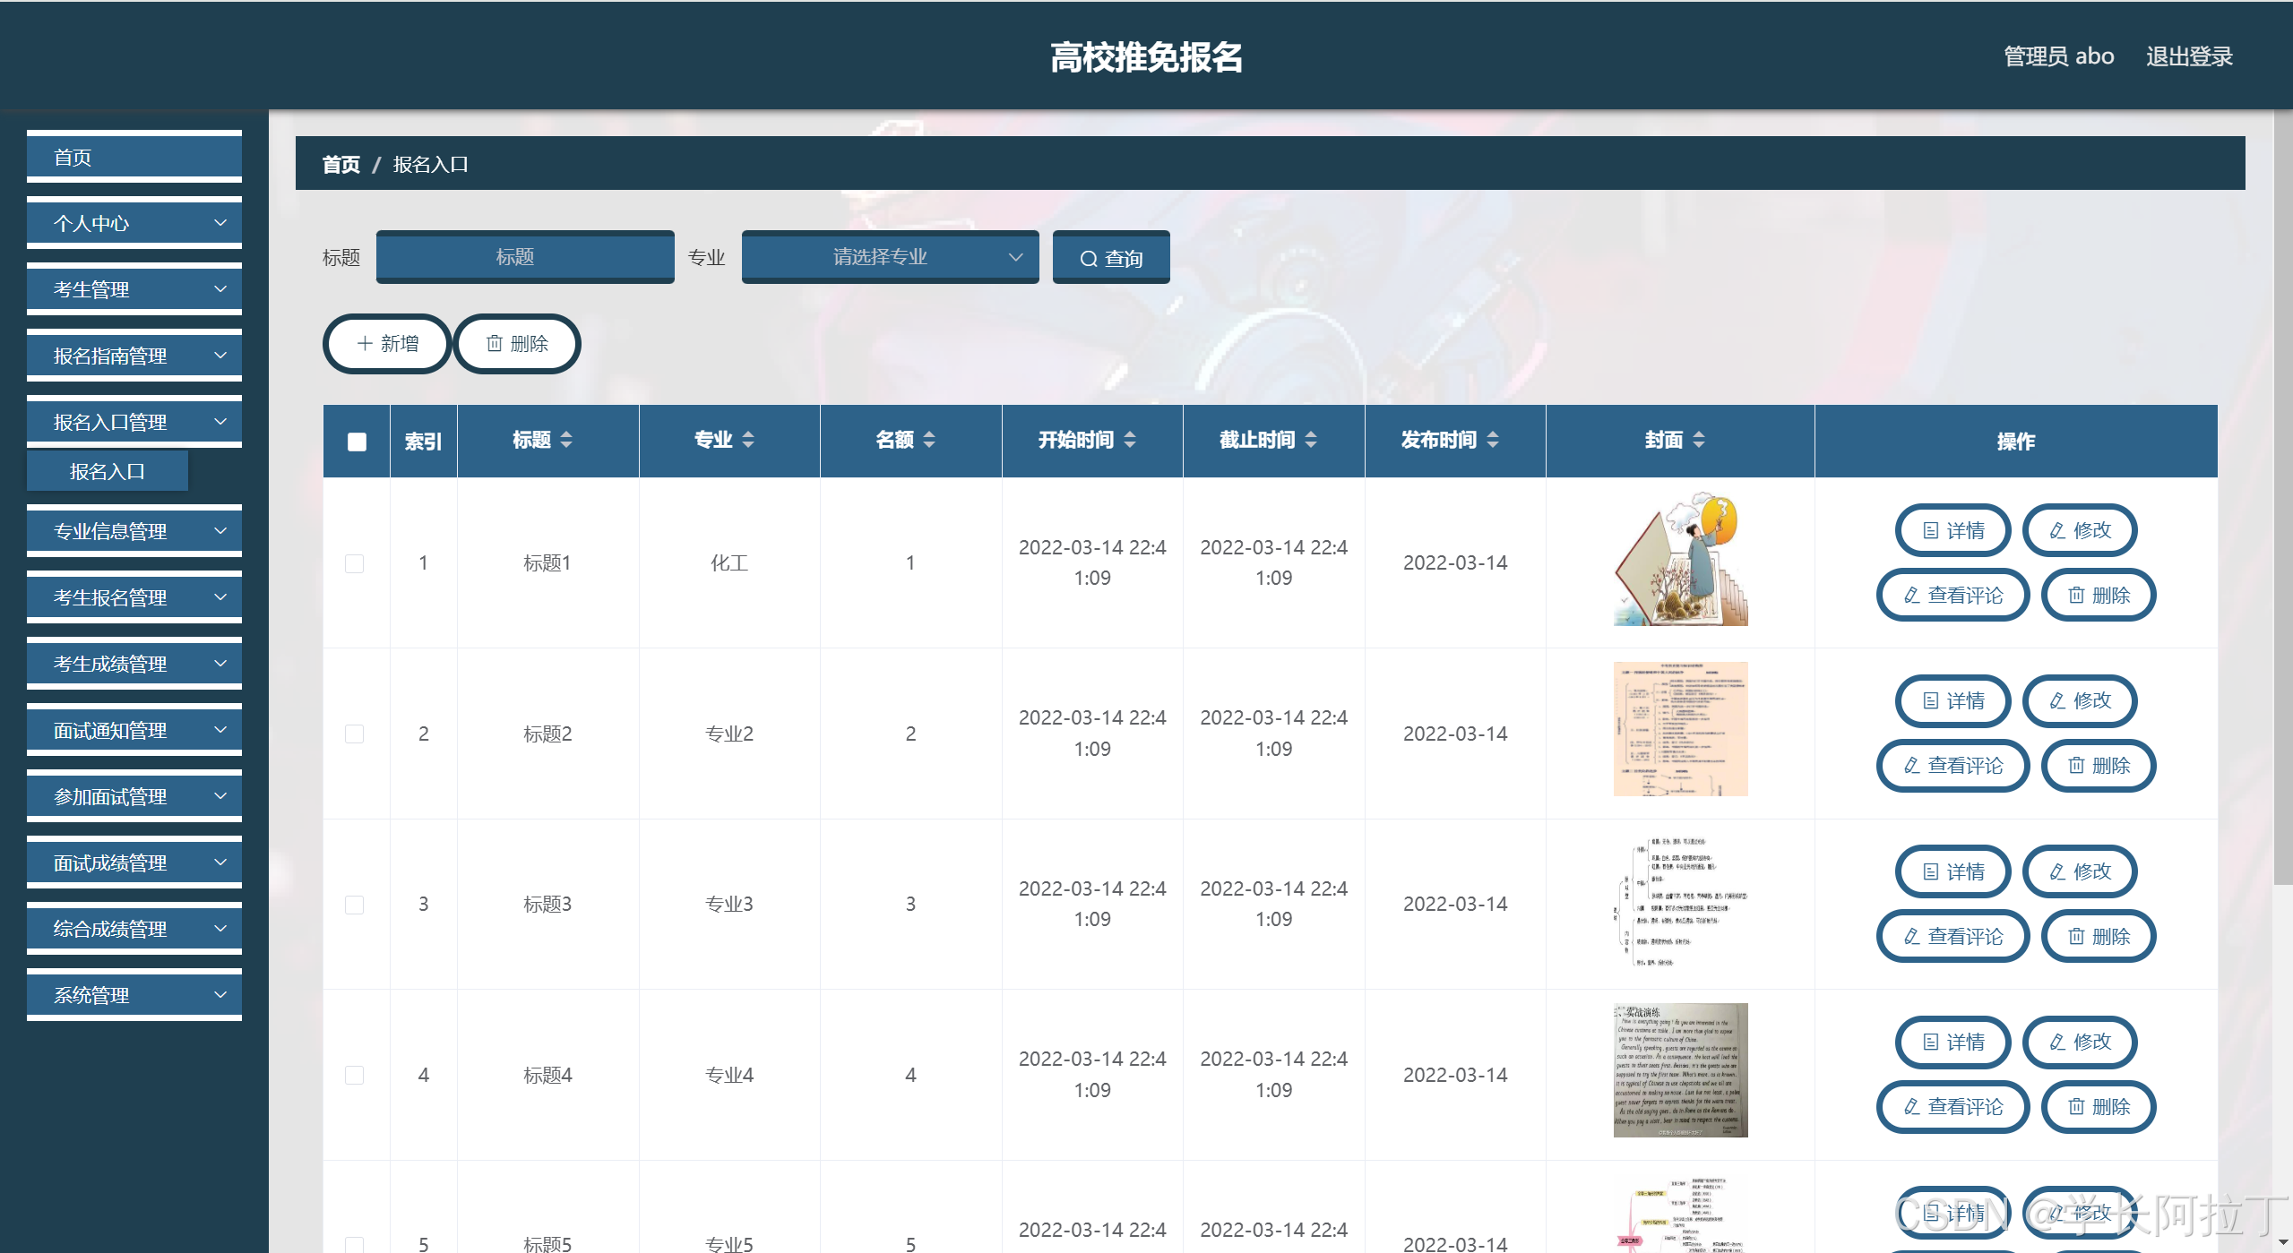The width and height of the screenshot is (2293, 1253).
Task: Edit row 标题2 using 修改
Action: [x=2080, y=700]
